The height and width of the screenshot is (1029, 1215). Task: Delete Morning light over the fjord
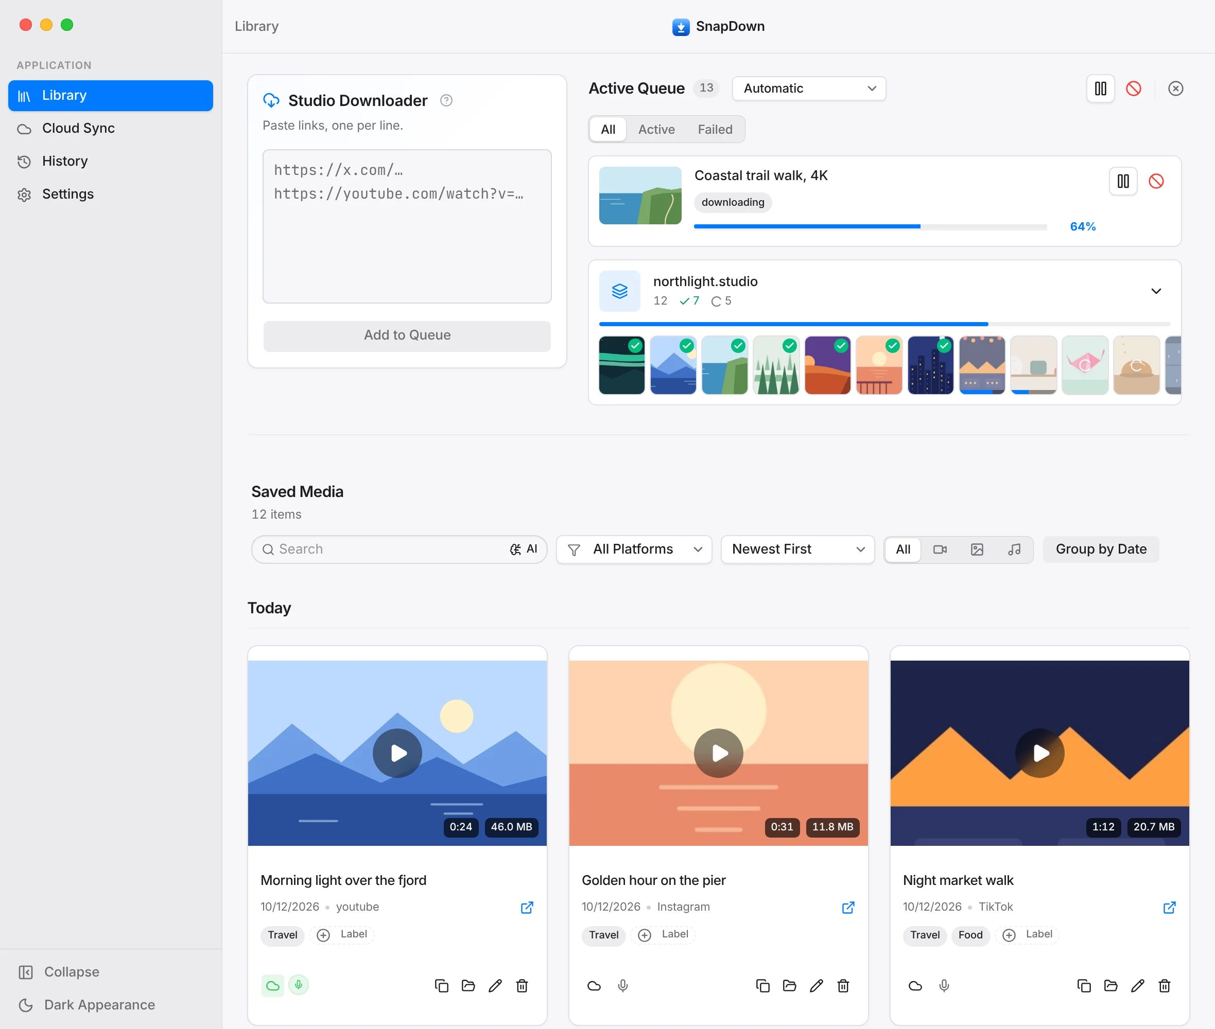[x=522, y=986]
